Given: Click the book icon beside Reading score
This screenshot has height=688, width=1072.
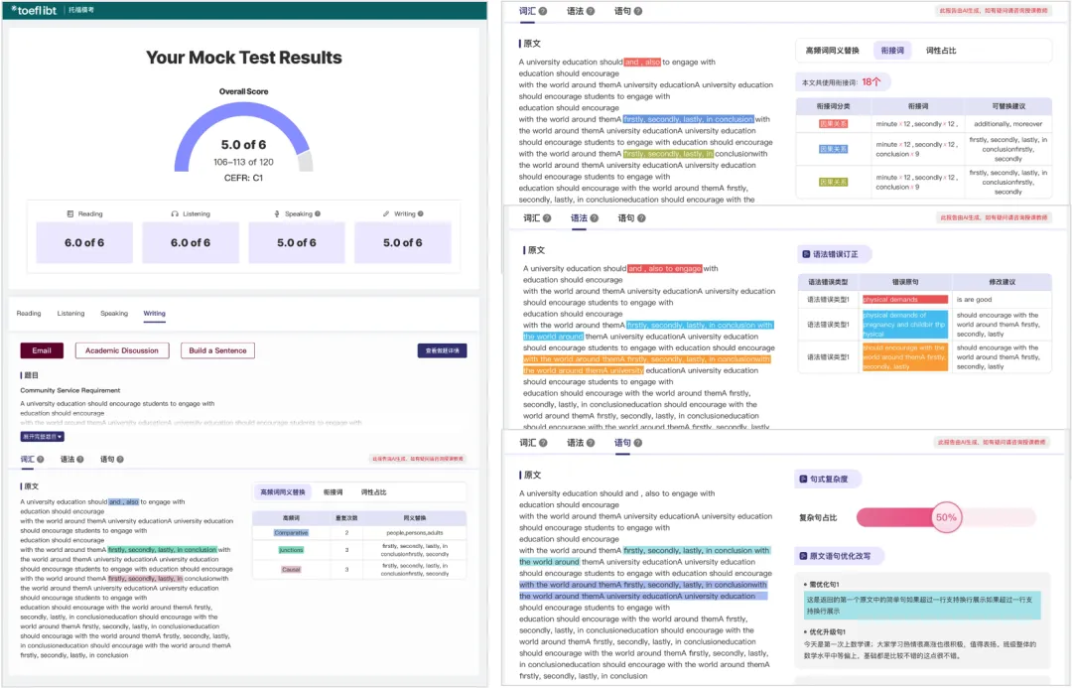Looking at the screenshot, I should tap(69, 213).
